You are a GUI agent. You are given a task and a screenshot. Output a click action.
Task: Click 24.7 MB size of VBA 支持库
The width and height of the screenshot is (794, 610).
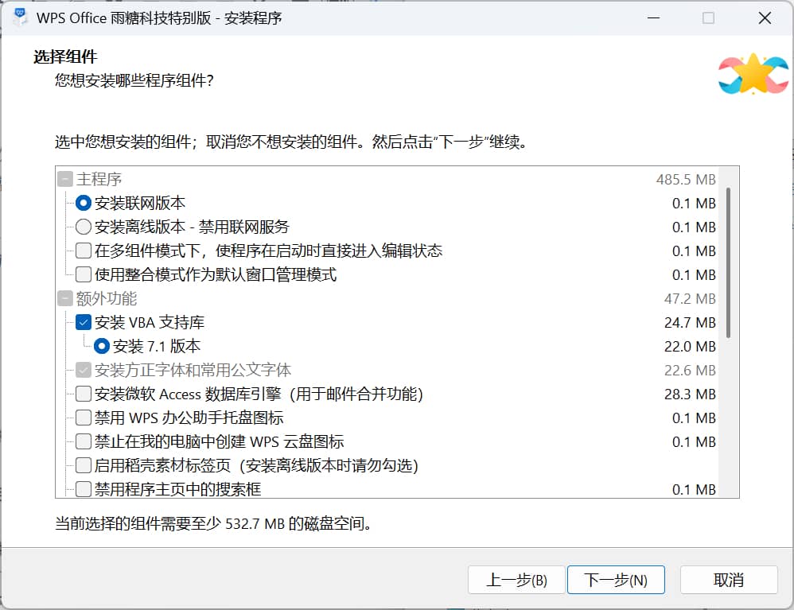[x=690, y=323]
